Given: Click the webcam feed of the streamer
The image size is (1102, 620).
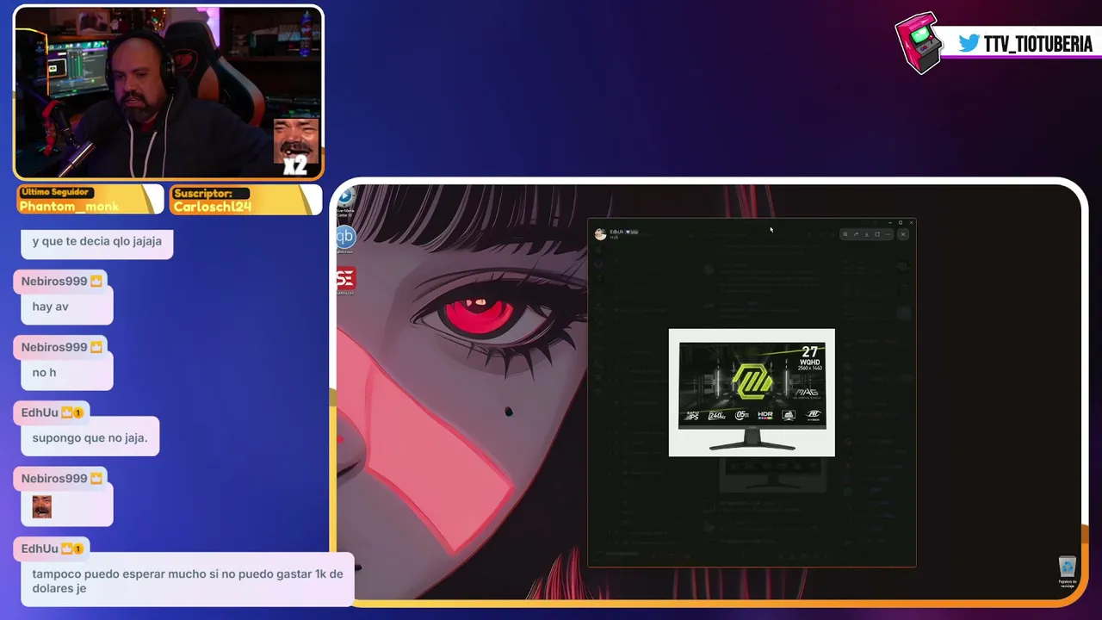Looking at the screenshot, I should [169, 93].
